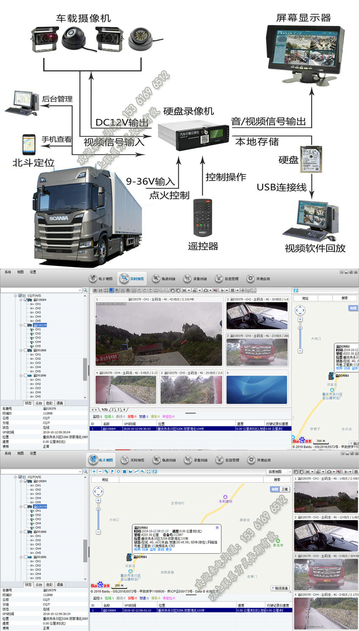Open the 系统 menu in upper window
Screen dimensions: 359x631
point(8,272)
